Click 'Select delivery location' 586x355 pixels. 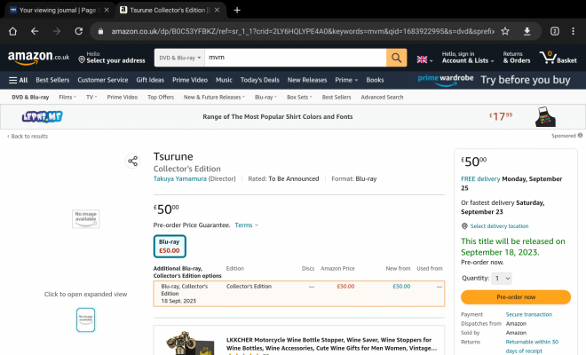click(x=499, y=226)
